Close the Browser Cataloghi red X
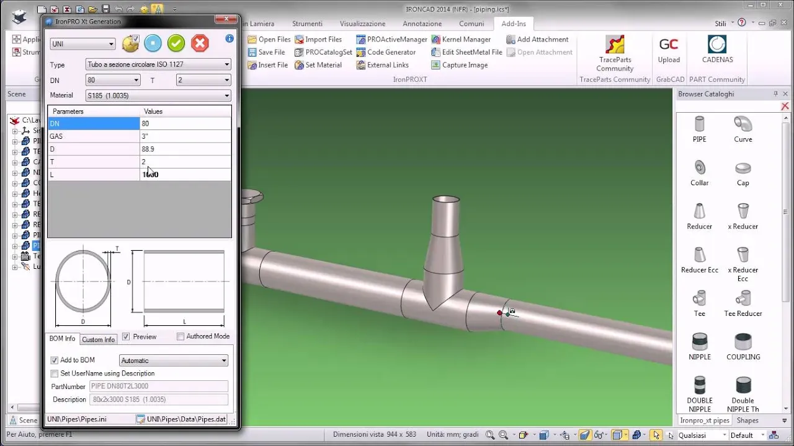The height and width of the screenshot is (446, 794). point(785,107)
